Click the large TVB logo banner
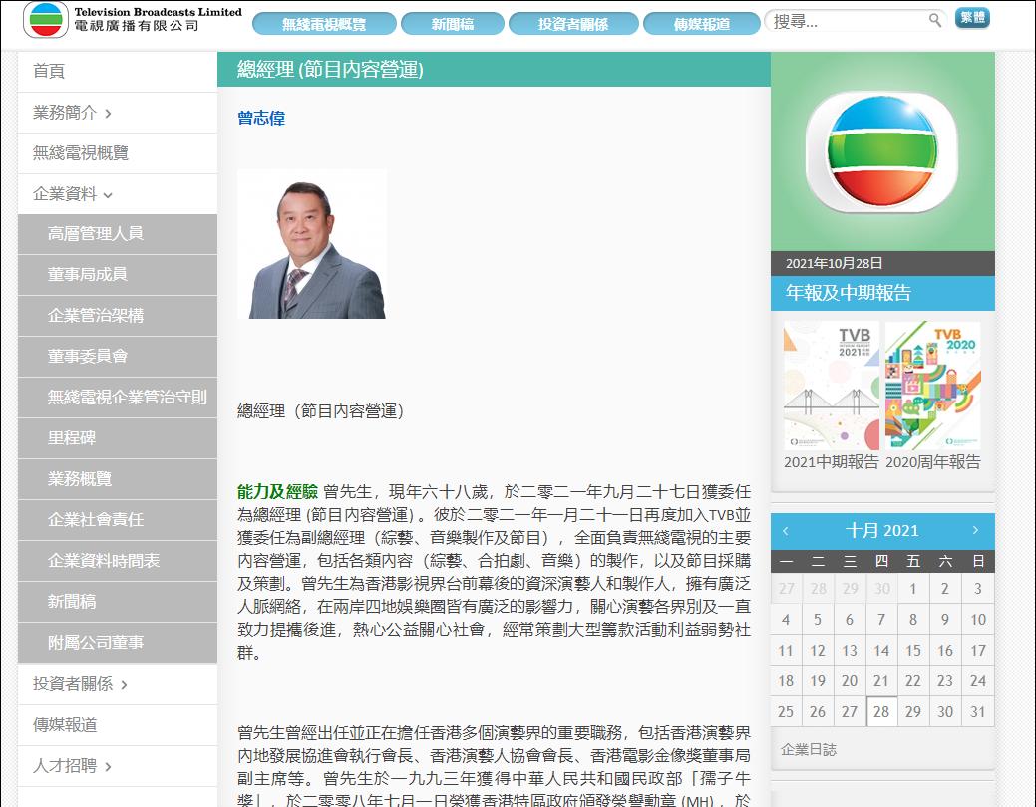This screenshot has height=807, width=1036. pos(882,151)
